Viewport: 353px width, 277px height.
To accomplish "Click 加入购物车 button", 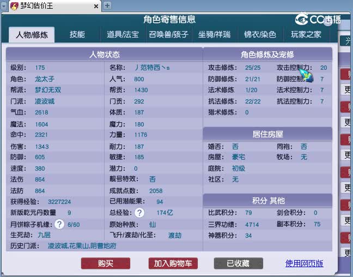I will pos(173,263).
